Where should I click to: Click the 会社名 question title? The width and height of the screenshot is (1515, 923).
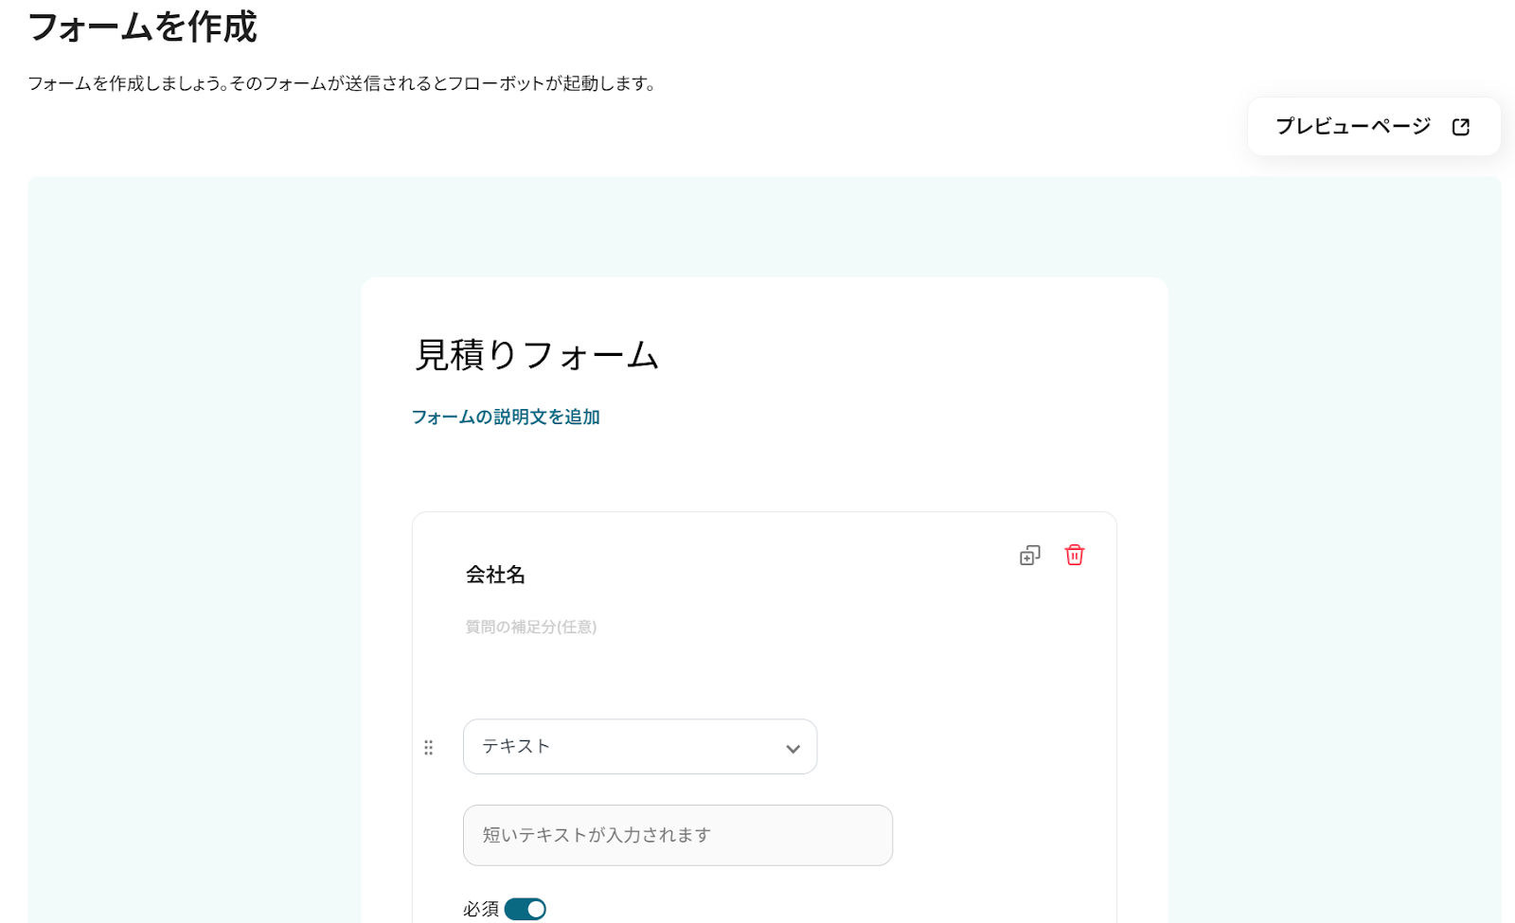[495, 575]
